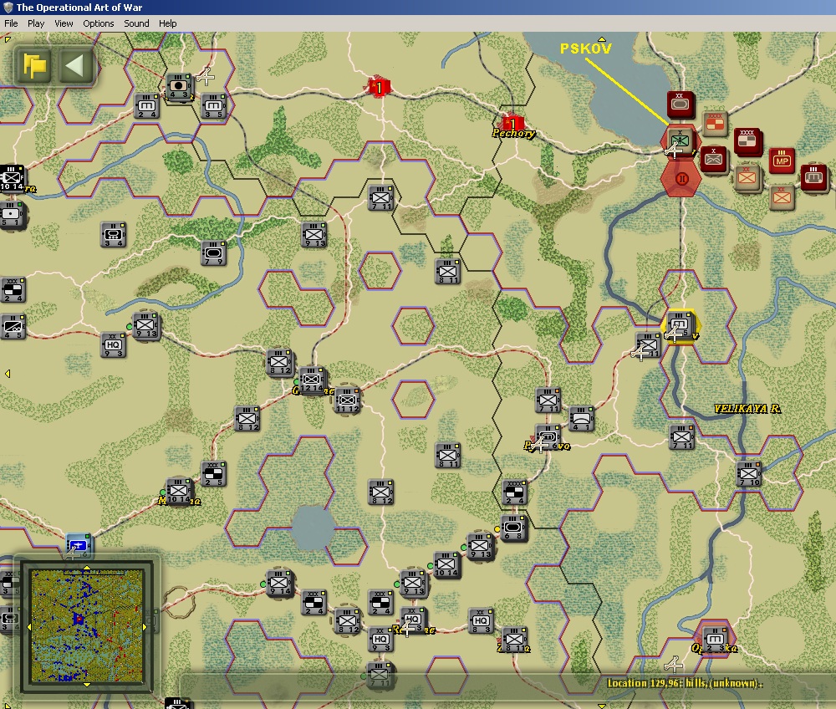This screenshot has height=709, width=836.
Task: Select the dark red XX armor unit
Action: click(680, 104)
